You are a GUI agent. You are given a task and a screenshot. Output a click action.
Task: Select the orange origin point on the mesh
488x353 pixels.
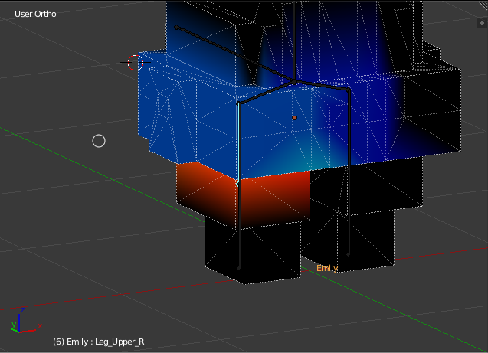coord(294,118)
